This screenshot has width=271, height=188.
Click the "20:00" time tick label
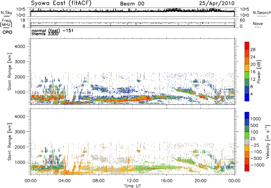(201, 181)
